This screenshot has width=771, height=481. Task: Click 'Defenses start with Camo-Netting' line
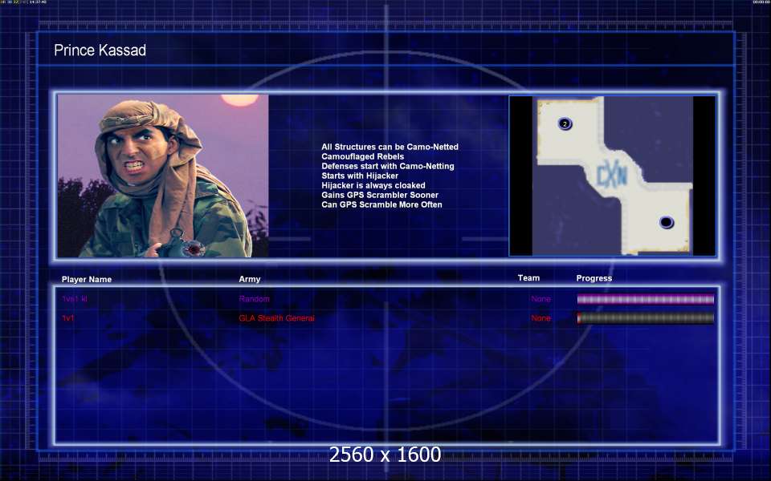click(x=388, y=166)
